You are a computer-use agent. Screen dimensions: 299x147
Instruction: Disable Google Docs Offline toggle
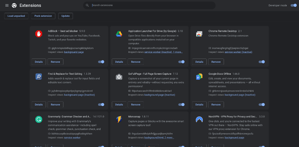point(262,105)
